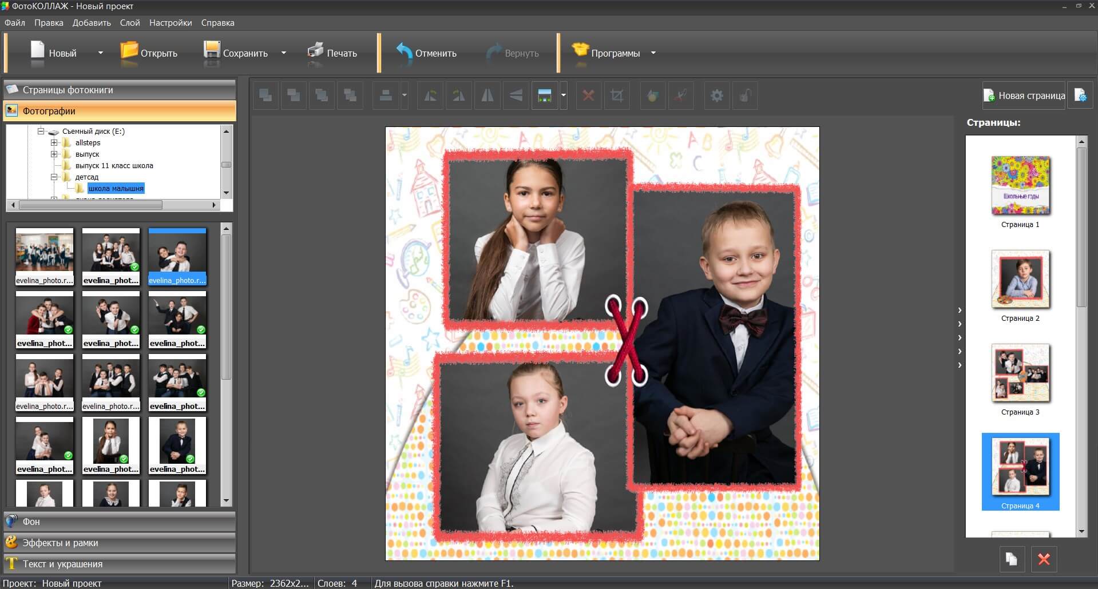
Task: Expand the Сохранить dropdown arrow
Action: [283, 53]
